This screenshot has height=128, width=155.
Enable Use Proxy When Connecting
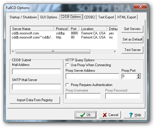tap(67, 65)
